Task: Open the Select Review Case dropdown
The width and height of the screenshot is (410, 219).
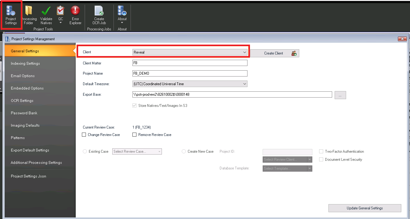Action: coord(137,151)
